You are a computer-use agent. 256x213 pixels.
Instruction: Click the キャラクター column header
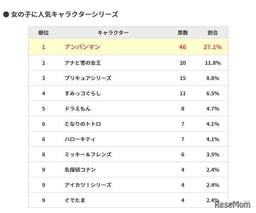[x=113, y=33]
